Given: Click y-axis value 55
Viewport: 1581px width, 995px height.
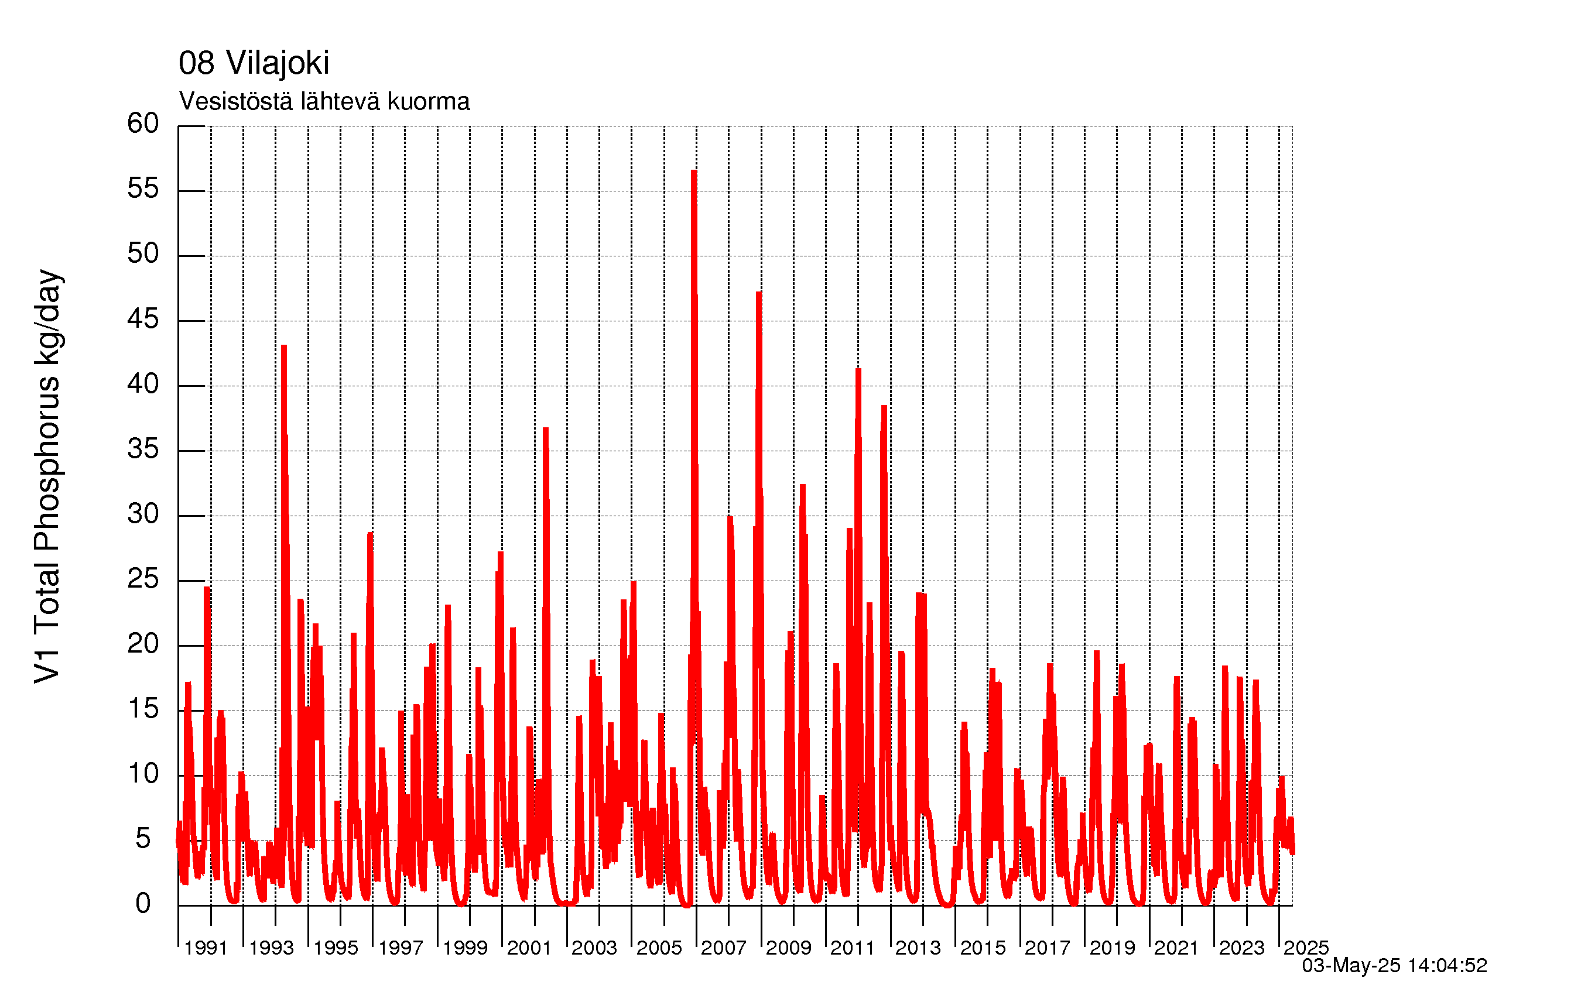Looking at the screenshot, I should [x=143, y=188].
